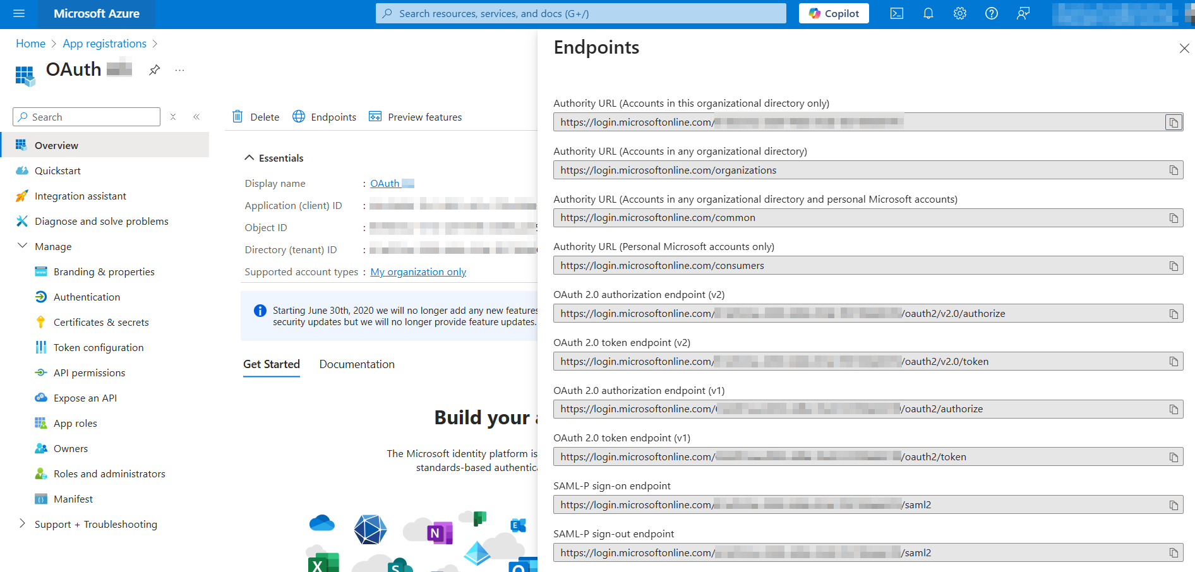Image resolution: width=1195 pixels, height=572 pixels.
Task: Open portal settings gear icon
Action: tap(959, 13)
